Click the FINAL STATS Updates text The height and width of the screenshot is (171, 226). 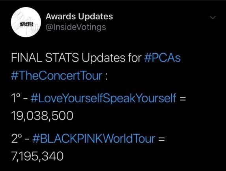coord(68,58)
